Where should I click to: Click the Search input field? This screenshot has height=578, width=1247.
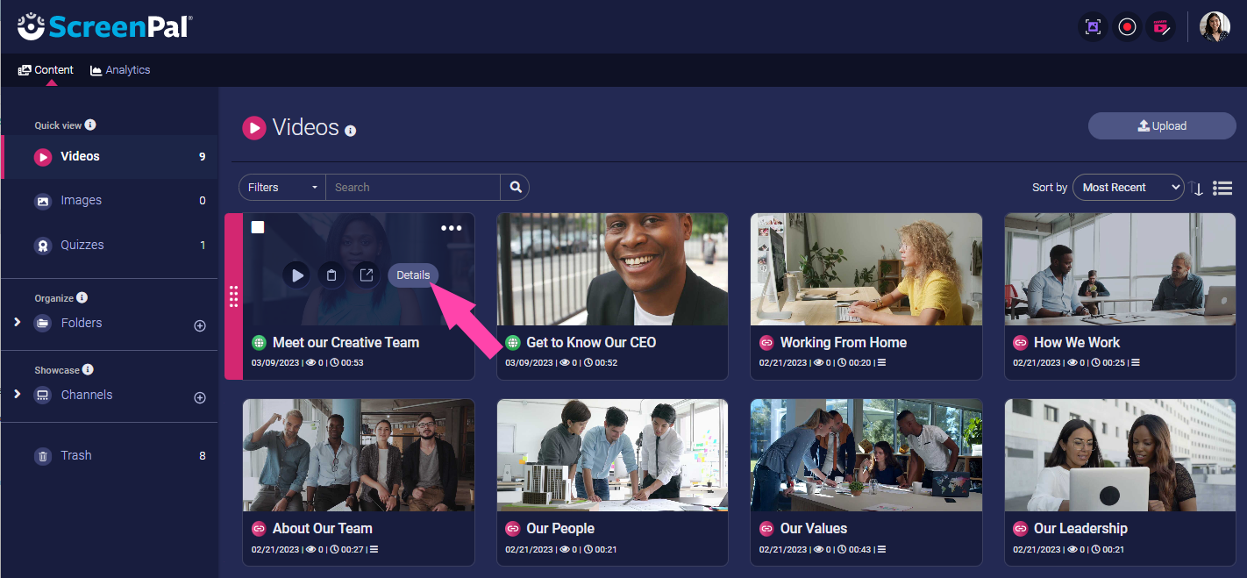click(413, 187)
